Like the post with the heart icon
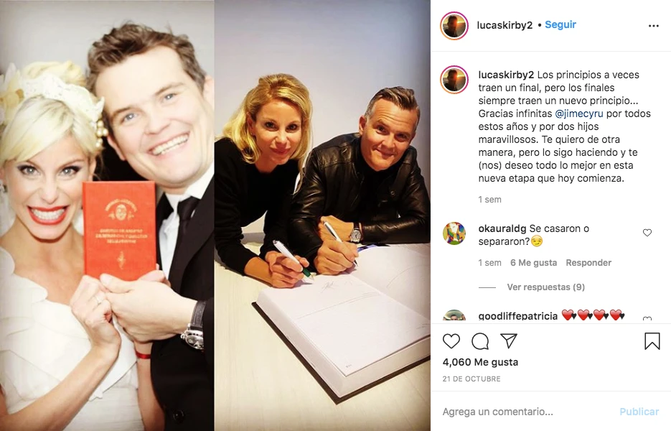The height and width of the screenshot is (431, 671). [451, 341]
